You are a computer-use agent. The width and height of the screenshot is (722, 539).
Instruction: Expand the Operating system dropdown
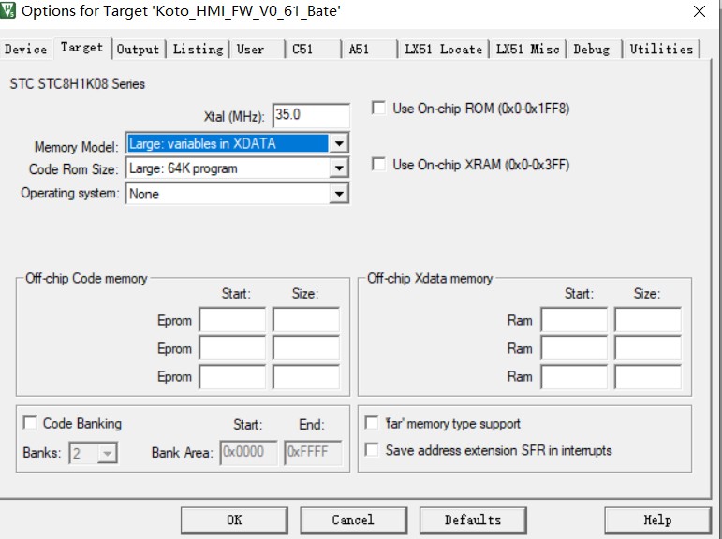point(339,194)
